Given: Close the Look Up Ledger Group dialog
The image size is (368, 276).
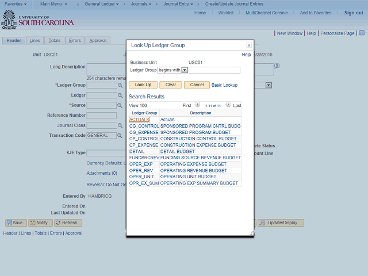Looking at the screenshot, I should click(x=249, y=45).
